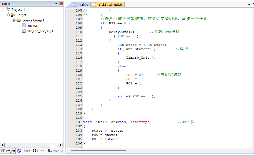Viewport: 254px width, 156px height.
Task: Select main.c in project tree
Action: [x=33, y=26]
